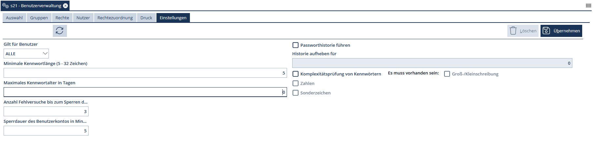
Task: Tick the Zahlen checkbox
Action: (296, 83)
